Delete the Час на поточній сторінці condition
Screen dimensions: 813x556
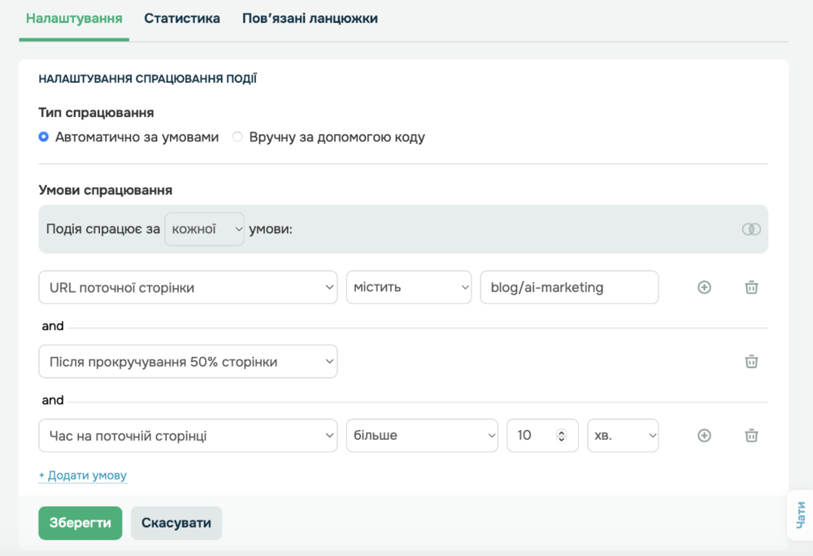(752, 436)
